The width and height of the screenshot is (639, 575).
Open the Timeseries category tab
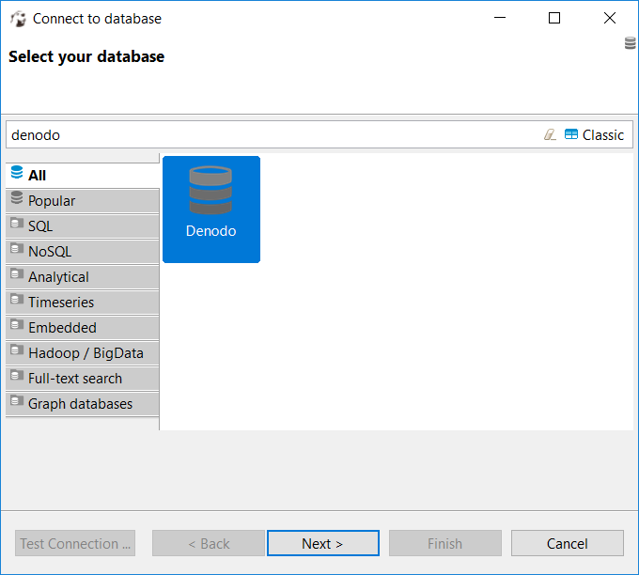83,302
